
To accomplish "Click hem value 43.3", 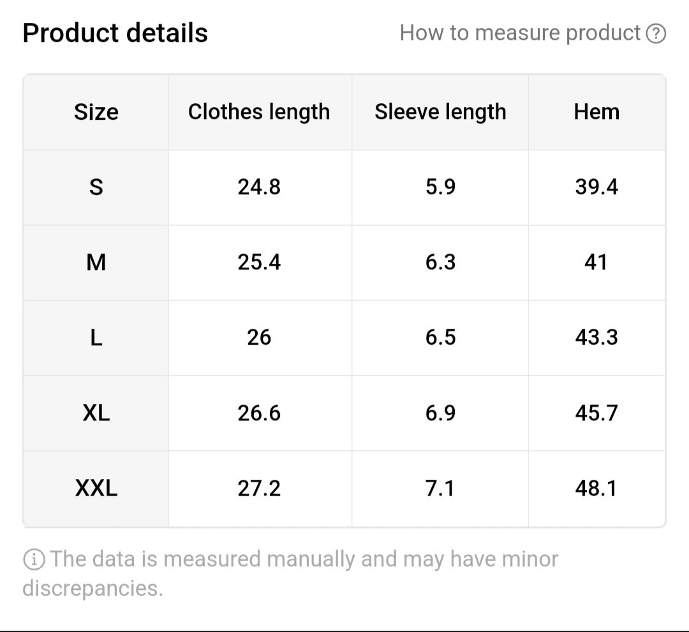I will (x=596, y=338).
